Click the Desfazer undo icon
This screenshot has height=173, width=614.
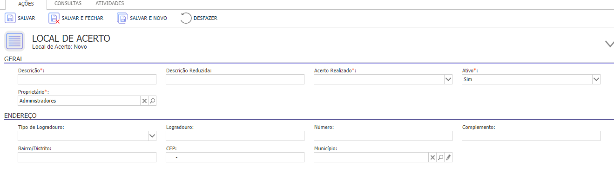click(186, 18)
